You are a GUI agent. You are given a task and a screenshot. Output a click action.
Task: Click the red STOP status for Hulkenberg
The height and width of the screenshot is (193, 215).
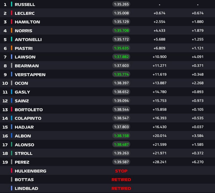click(121, 171)
